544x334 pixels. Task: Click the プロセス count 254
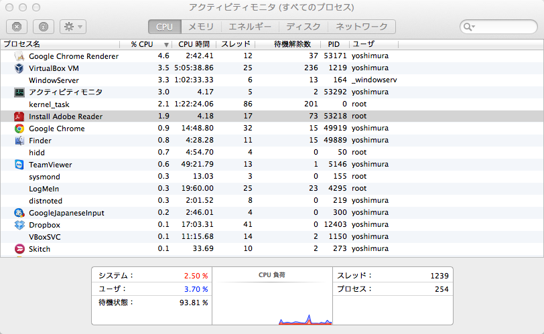pos(441,289)
